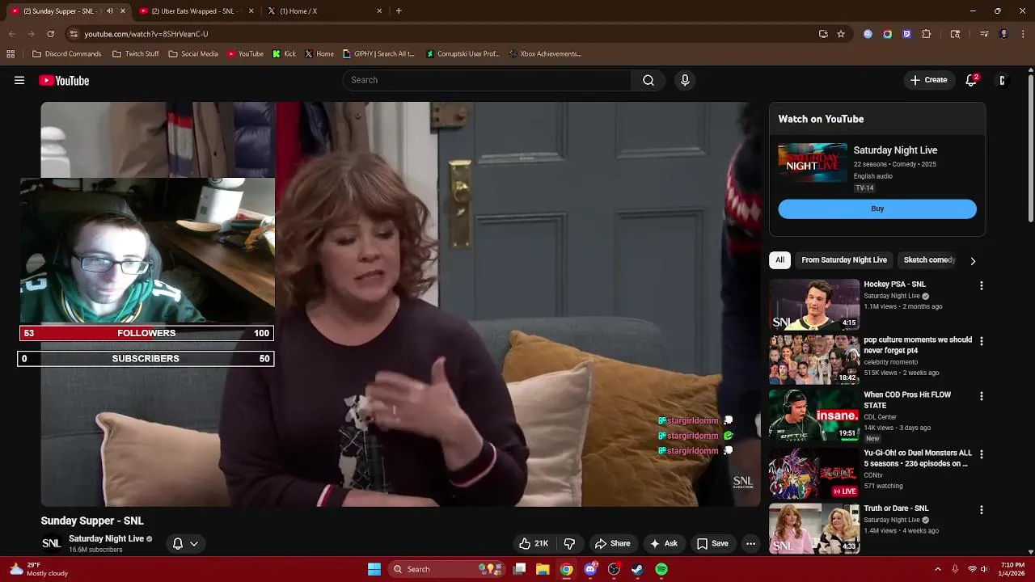Image resolution: width=1035 pixels, height=582 pixels.
Task: Open YouTube notifications bell
Action: (x=972, y=80)
